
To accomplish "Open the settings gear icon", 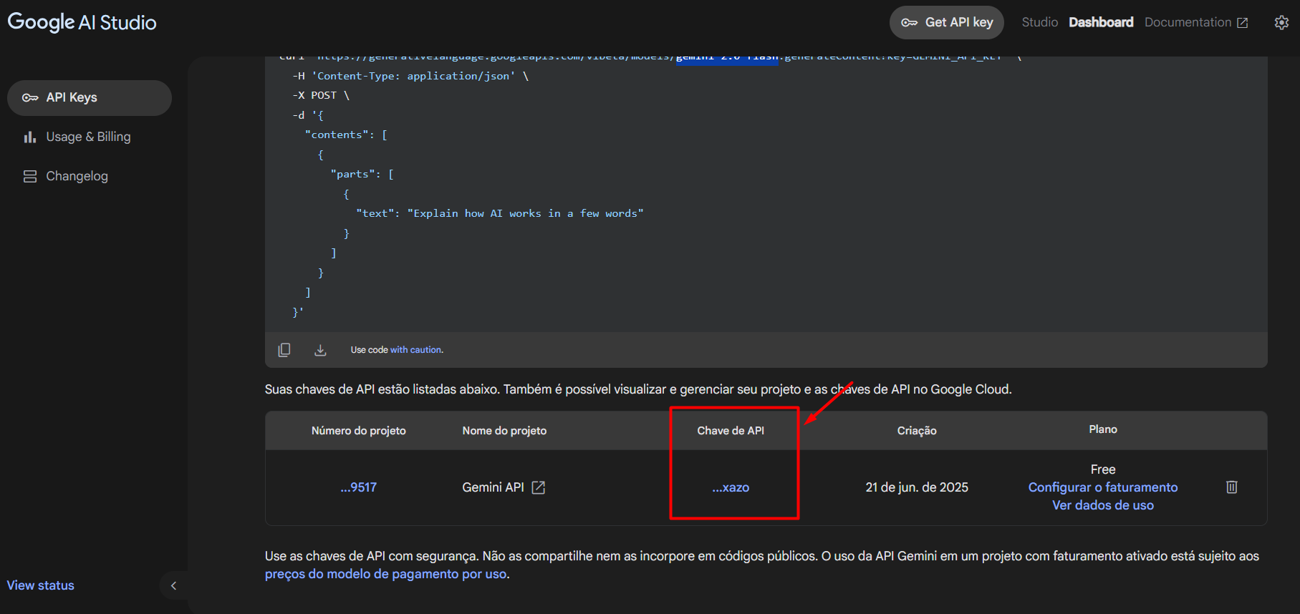I will pyautogui.click(x=1281, y=22).
